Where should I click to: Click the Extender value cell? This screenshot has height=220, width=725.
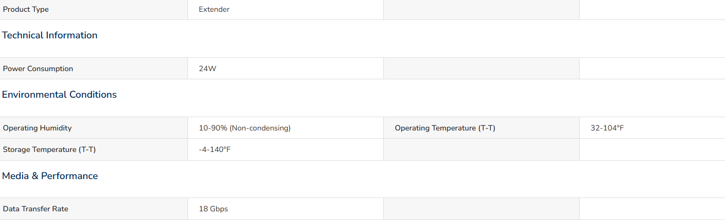286,10
